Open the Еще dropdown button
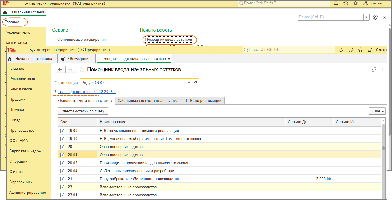Viewport: 392px width, 200px height. click(x=377, y=111)
